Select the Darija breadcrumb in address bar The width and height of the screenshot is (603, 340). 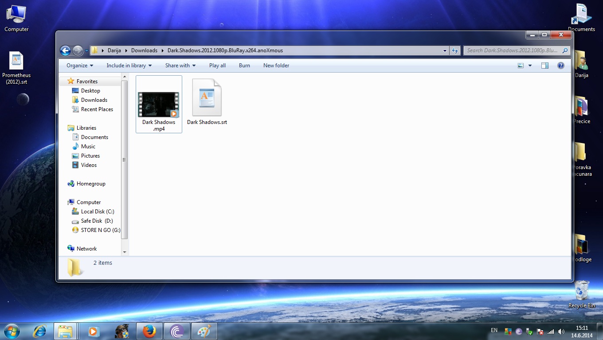click(114, 50)
